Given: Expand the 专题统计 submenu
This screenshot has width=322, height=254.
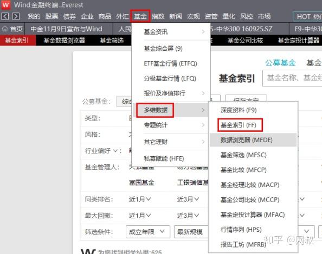Looking at the screenshot, I should click(x=171, y=125).
